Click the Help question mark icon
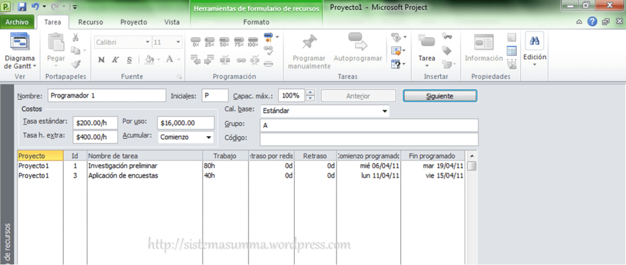Viewport: 626px width, 265px height. [x=592, y=22]
